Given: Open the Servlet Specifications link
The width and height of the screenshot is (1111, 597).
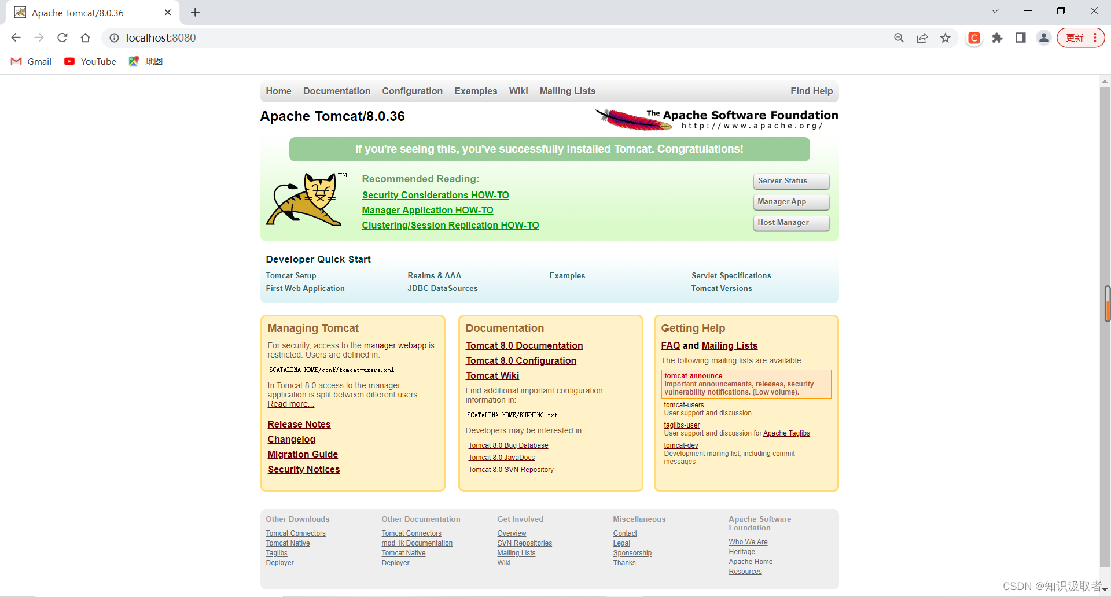Looking at the screenshot, I should (x=731, y=275).
